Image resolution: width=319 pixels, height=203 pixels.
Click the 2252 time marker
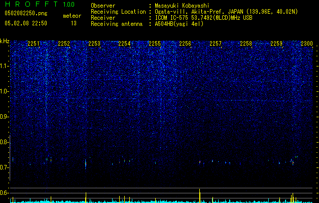pos(64,44)
